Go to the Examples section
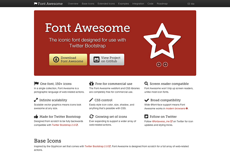Viewport: 230px width, 153px height. tap(123, 4)
